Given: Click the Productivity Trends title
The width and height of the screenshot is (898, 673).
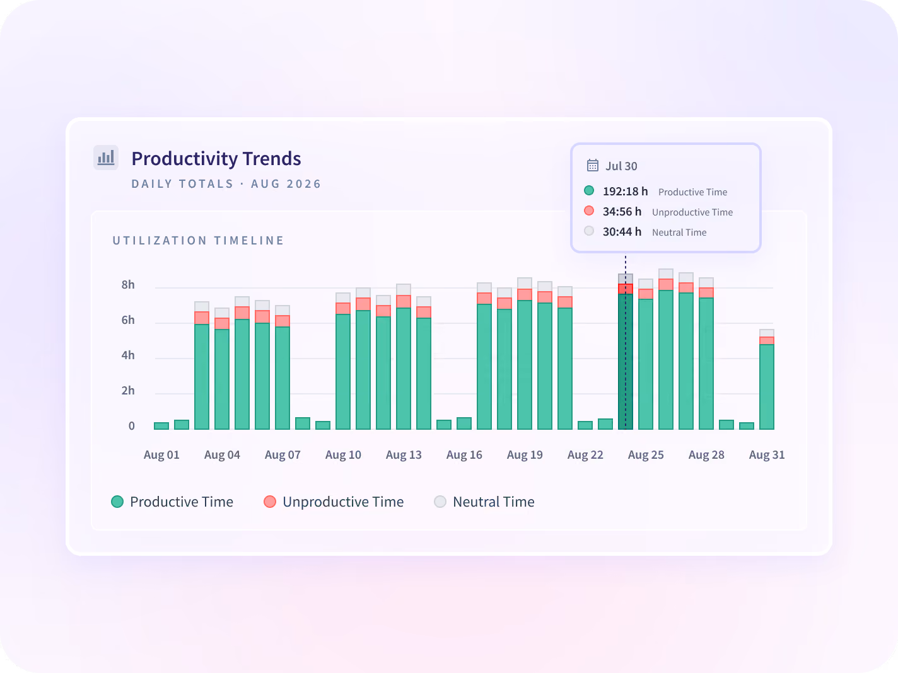Looking at the screenshot, I should tap(216, 158).
